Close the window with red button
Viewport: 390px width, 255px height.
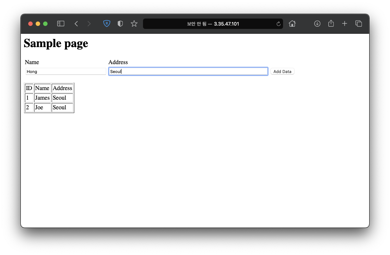pos(30,24)
